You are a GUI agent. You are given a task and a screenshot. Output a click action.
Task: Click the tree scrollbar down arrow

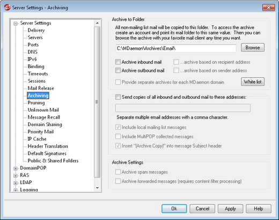tap(97, 188)
